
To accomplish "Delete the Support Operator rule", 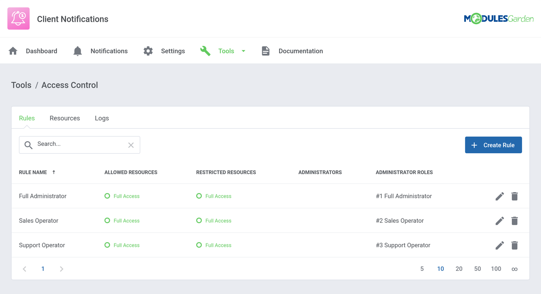I will pos(515,245).
